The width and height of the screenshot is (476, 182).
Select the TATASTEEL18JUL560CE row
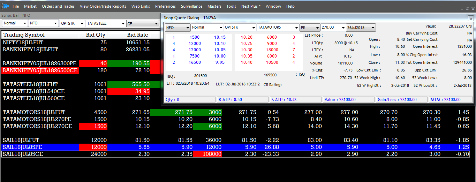point(81,98)
